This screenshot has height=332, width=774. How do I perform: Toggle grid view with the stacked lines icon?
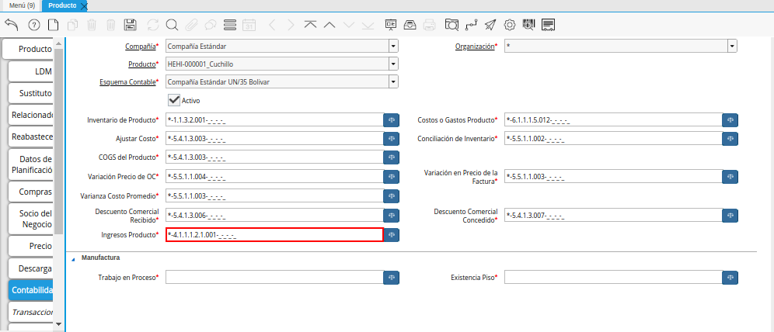point(229,25)
